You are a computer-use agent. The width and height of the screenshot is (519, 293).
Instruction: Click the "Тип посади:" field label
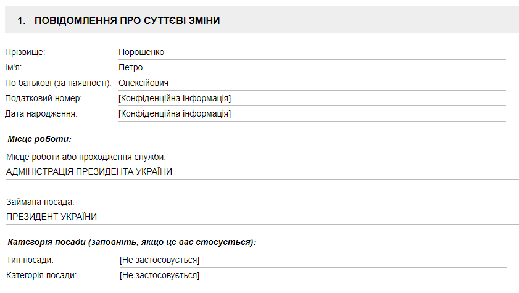pos(30,260)
